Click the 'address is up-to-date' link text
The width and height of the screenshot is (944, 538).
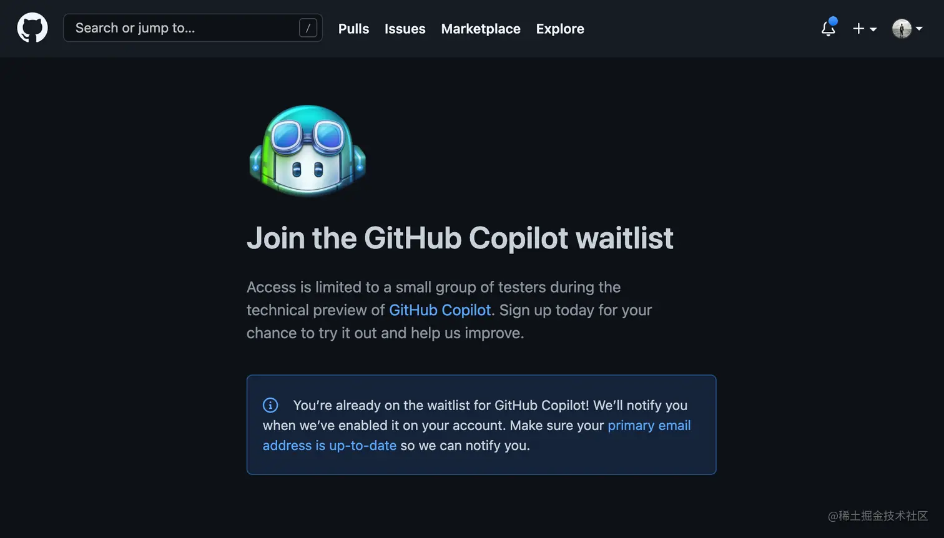click(x=330, y=446)
